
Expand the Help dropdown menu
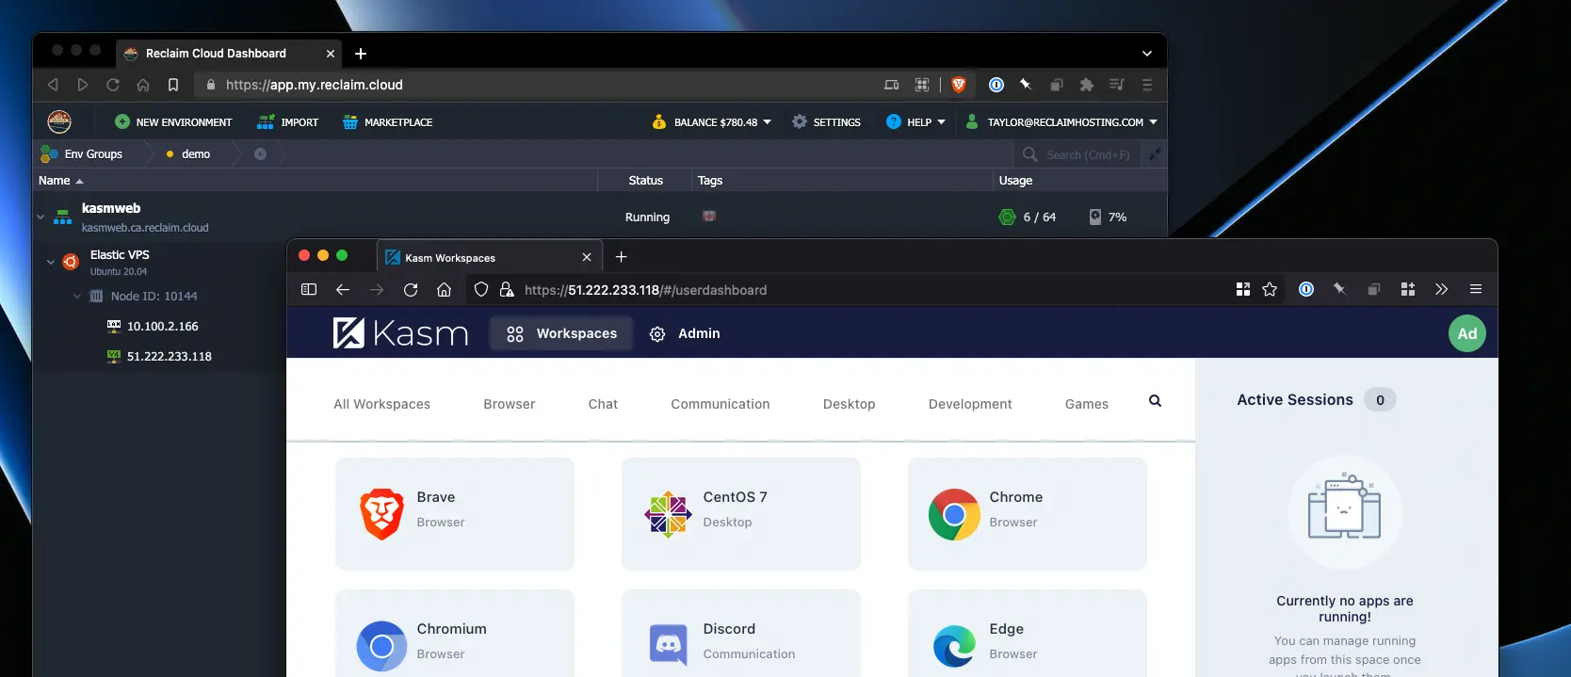(915, 122)
